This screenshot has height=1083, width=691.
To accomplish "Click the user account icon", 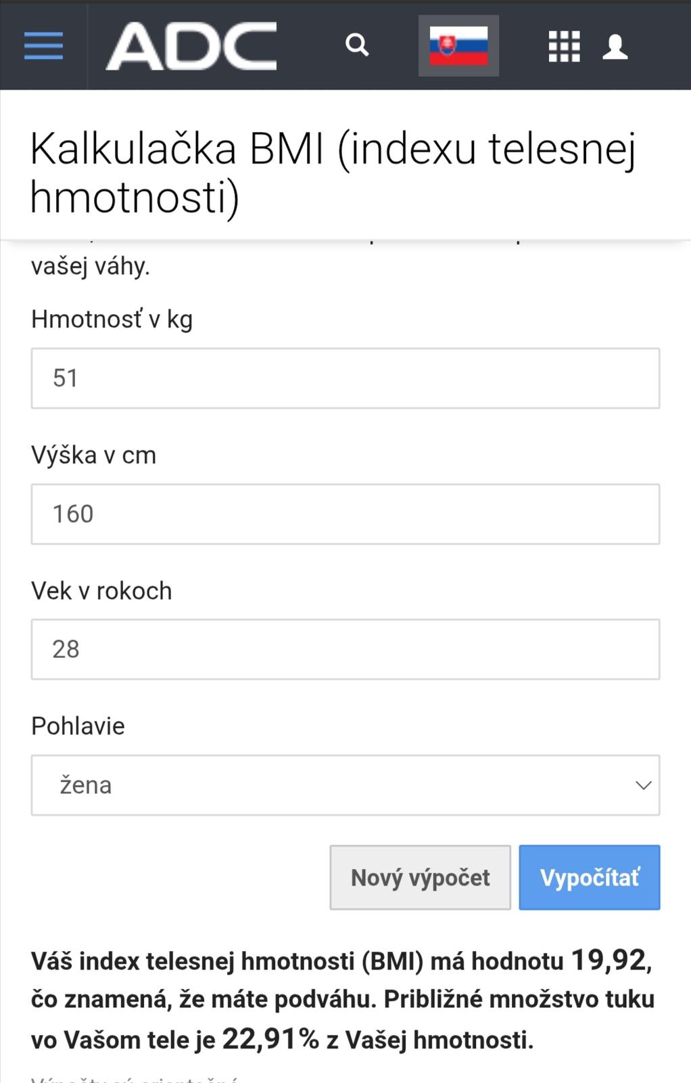I will click(615, 47).
